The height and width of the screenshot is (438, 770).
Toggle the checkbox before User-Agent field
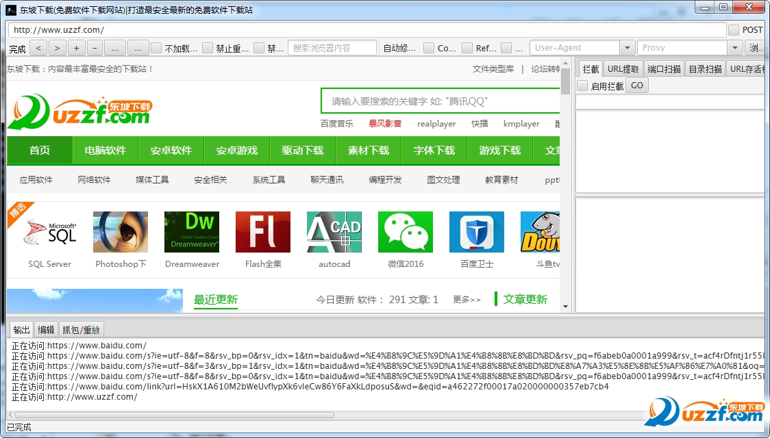(x=506, y=48)
